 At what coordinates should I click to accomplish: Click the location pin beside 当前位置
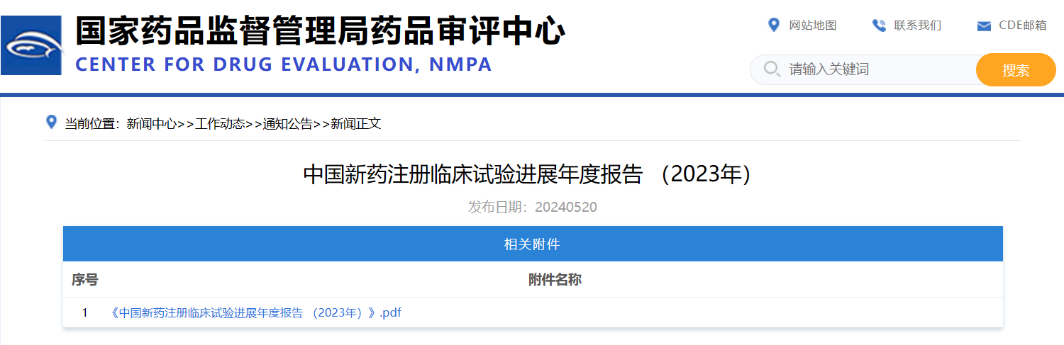[51, 122]
